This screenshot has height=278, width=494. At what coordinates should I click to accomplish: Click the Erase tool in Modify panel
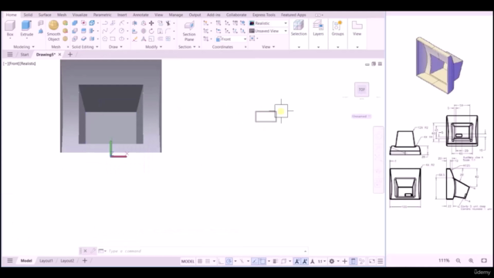(x=135, y=39)
